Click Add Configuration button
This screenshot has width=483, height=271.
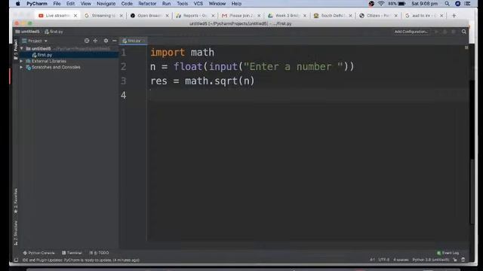pyautogui.click(x=411, y=32)
